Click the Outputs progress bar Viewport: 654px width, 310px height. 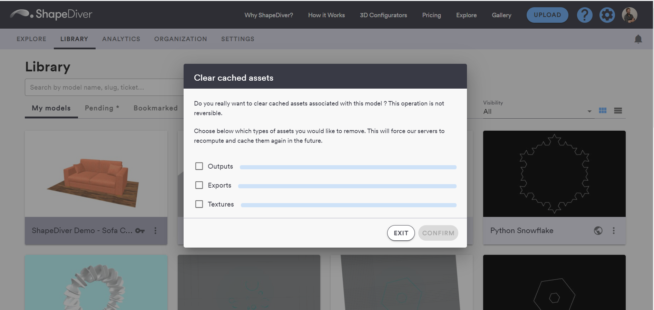click(x=348, y=167)
